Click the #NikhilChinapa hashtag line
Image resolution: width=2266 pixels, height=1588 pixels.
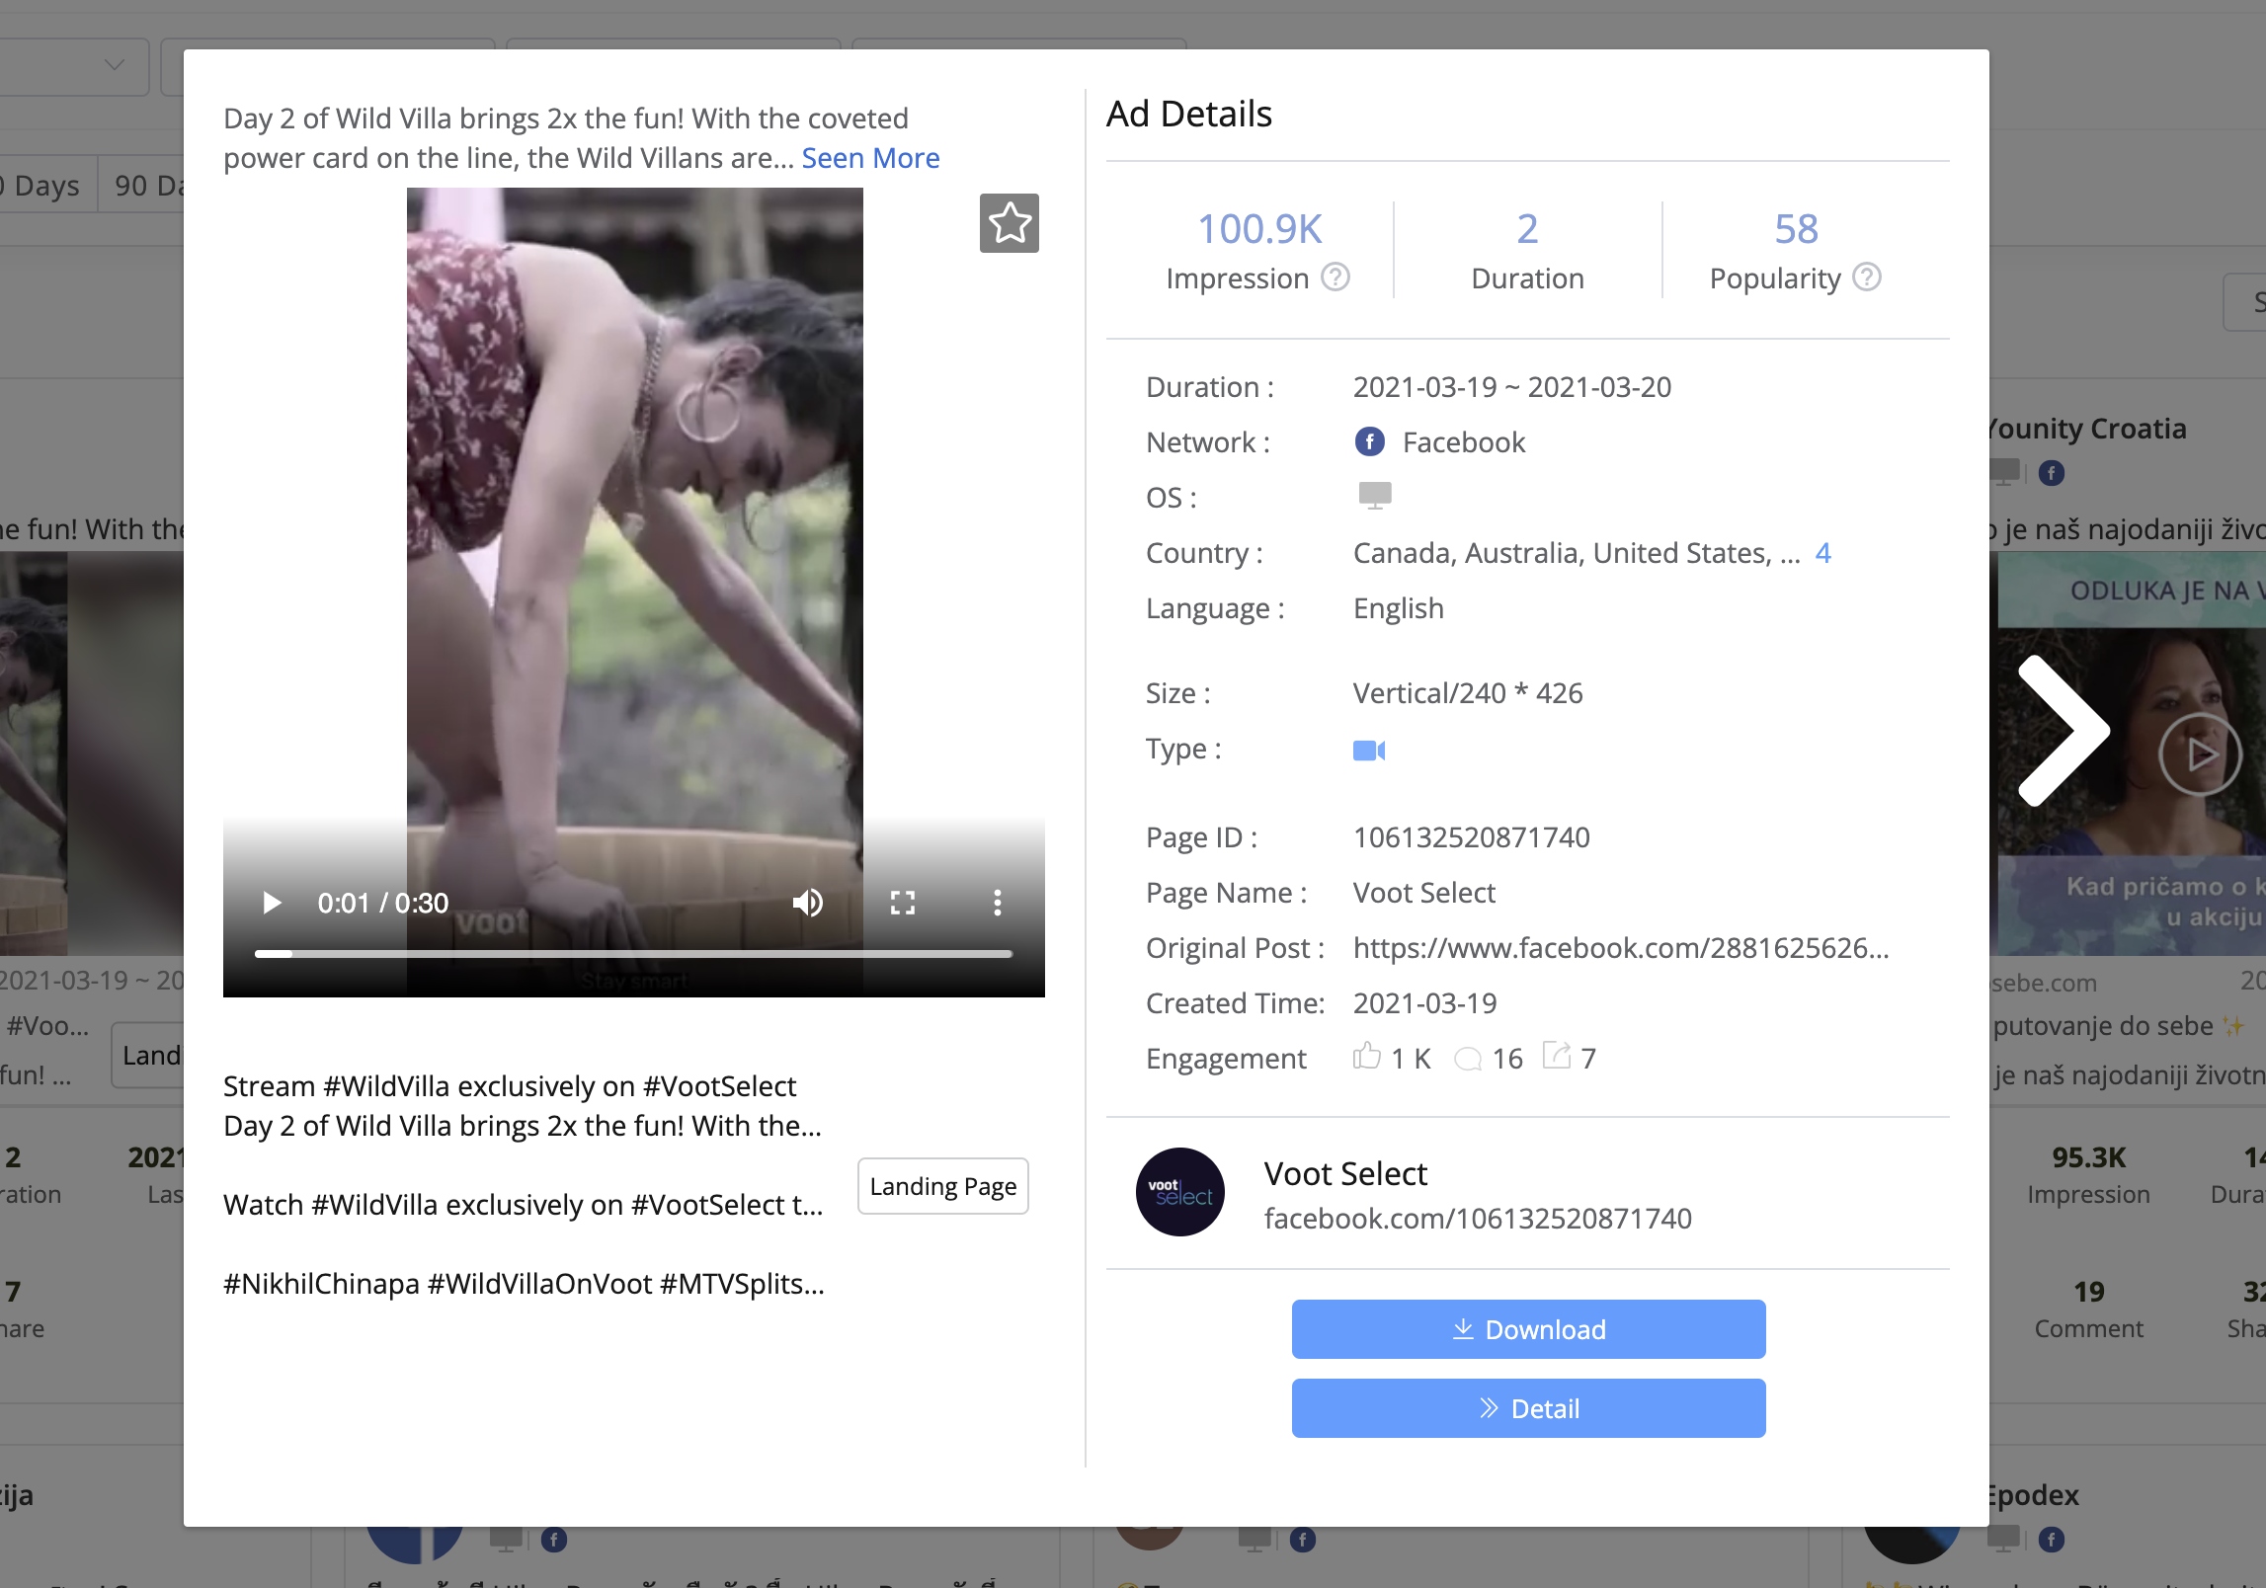point(524,1284)
